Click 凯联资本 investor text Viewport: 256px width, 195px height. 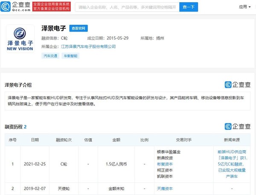165,176
